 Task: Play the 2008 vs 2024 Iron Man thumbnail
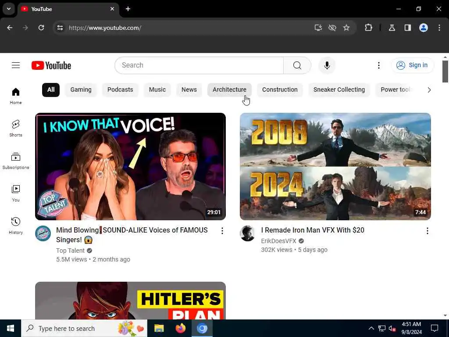335,166
